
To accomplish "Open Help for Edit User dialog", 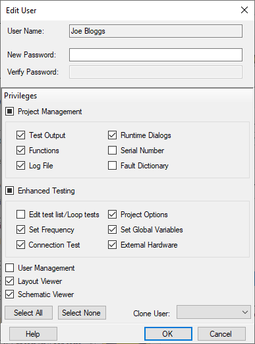I will click(x=33, y=333).
